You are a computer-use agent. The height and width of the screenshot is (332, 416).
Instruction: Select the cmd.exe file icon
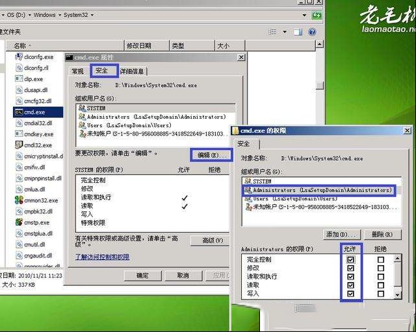19,112
